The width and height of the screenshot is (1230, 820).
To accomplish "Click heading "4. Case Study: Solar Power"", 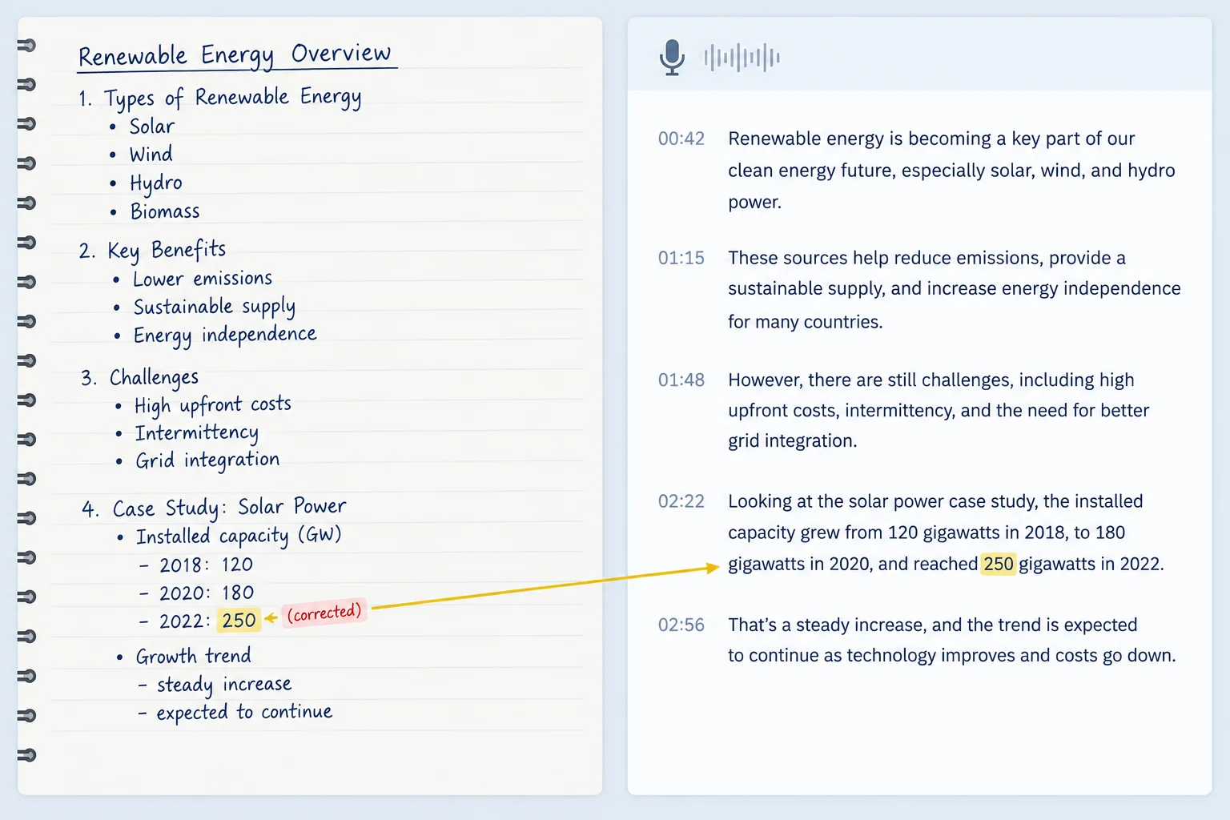I will click(214, 508).
